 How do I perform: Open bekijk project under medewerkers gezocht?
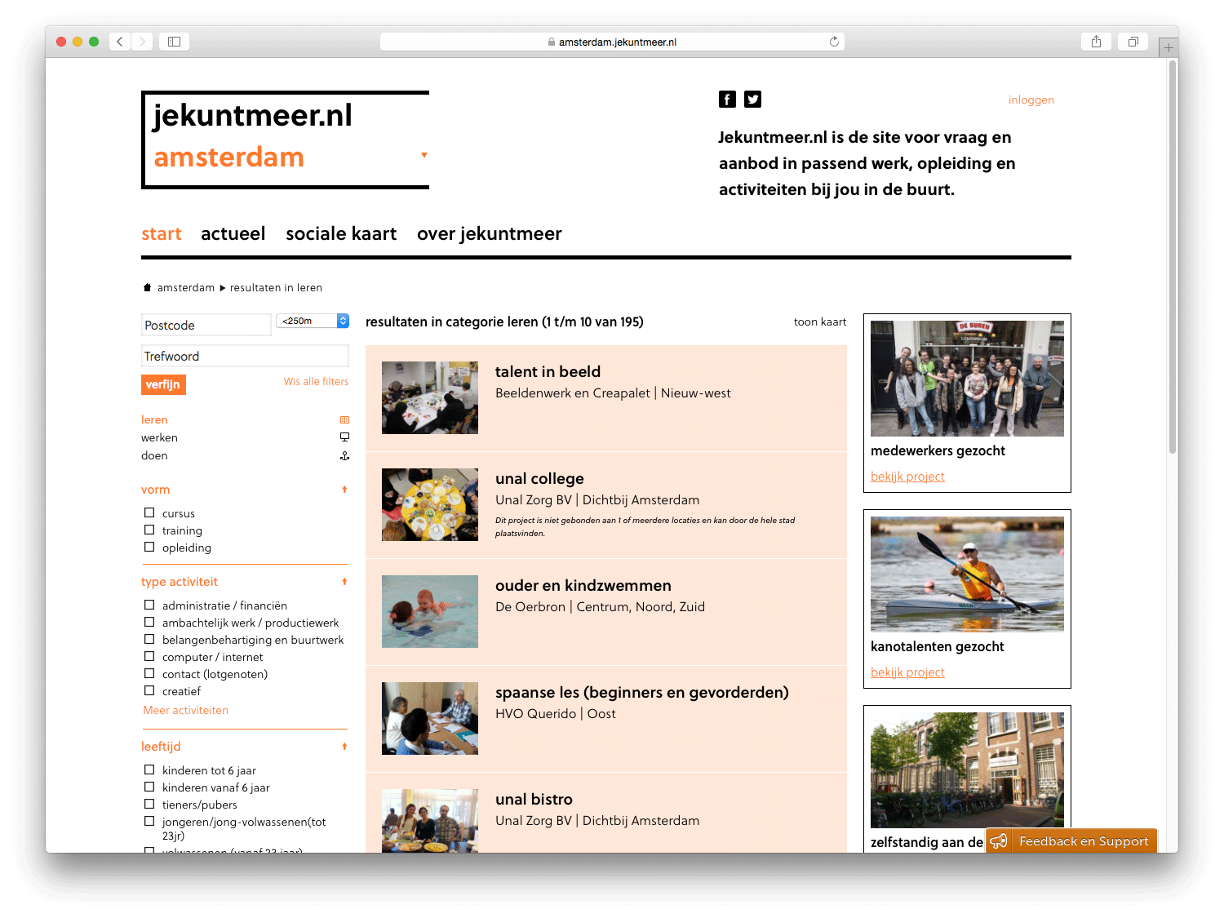(x=907, y=477)
